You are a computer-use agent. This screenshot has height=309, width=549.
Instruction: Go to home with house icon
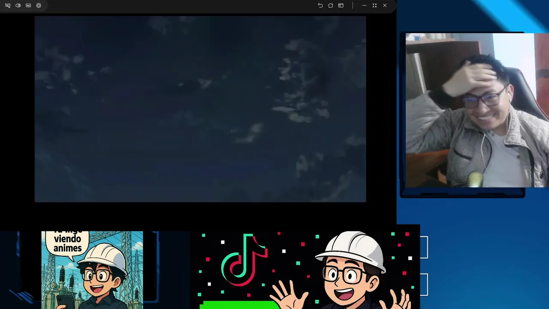(x=330, y=6)
